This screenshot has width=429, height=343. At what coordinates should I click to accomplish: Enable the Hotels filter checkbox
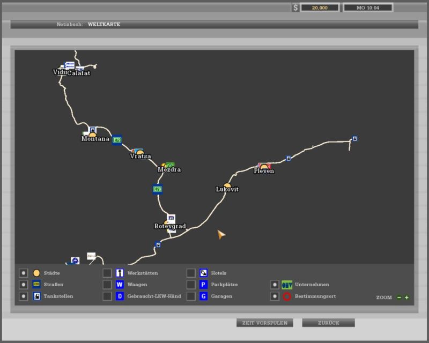point(191,273)
